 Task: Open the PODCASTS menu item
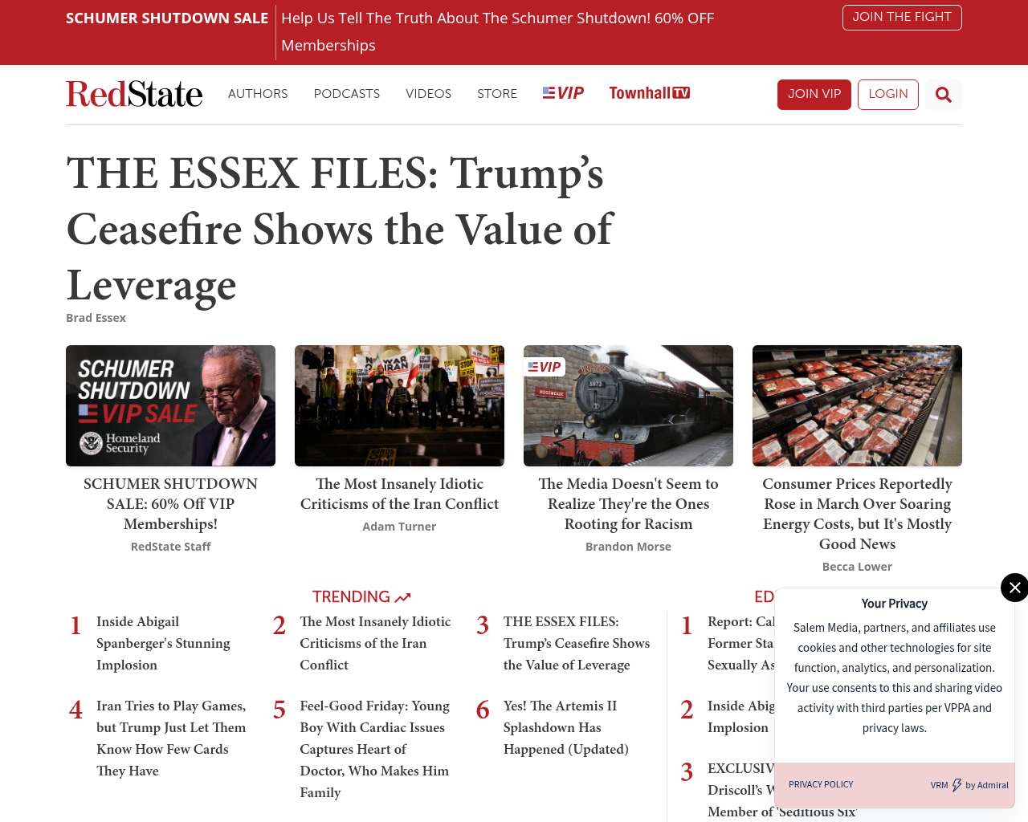click(x=347, y=94)
